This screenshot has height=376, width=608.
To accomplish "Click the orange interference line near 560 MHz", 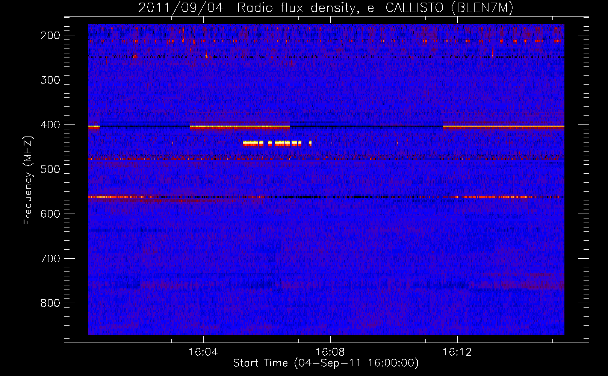I will tap(326, 197).
